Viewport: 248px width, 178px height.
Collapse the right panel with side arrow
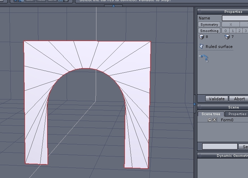(x=195, y=104)
